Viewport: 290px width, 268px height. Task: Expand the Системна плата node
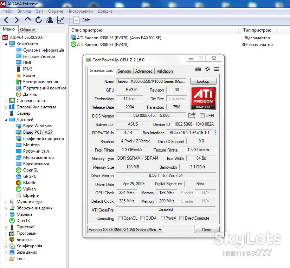(6, 101)
